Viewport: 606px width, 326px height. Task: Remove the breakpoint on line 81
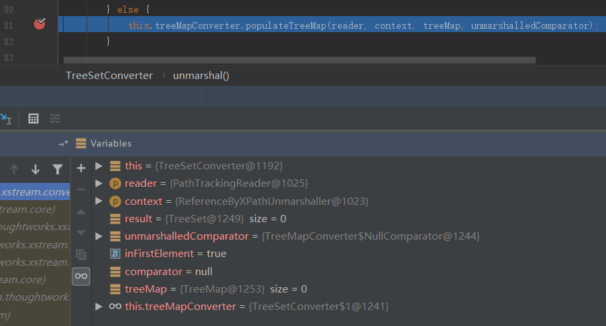40,25
